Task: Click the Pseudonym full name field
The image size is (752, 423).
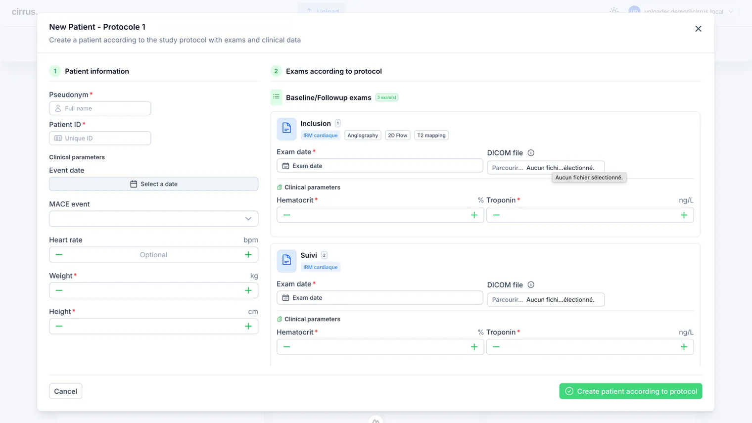Action: (100, 108)
